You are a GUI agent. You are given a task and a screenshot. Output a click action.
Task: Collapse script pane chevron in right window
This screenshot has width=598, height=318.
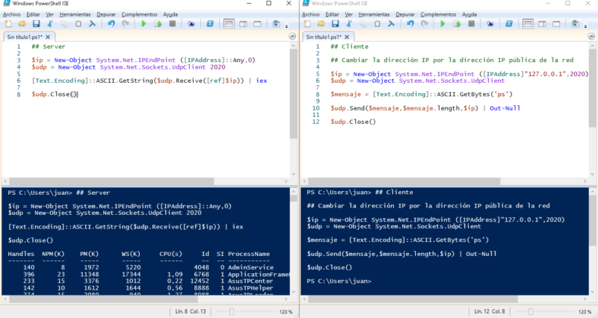[x=591, y=37]
